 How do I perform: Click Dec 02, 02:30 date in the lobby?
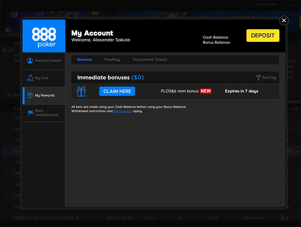[119, 218]
